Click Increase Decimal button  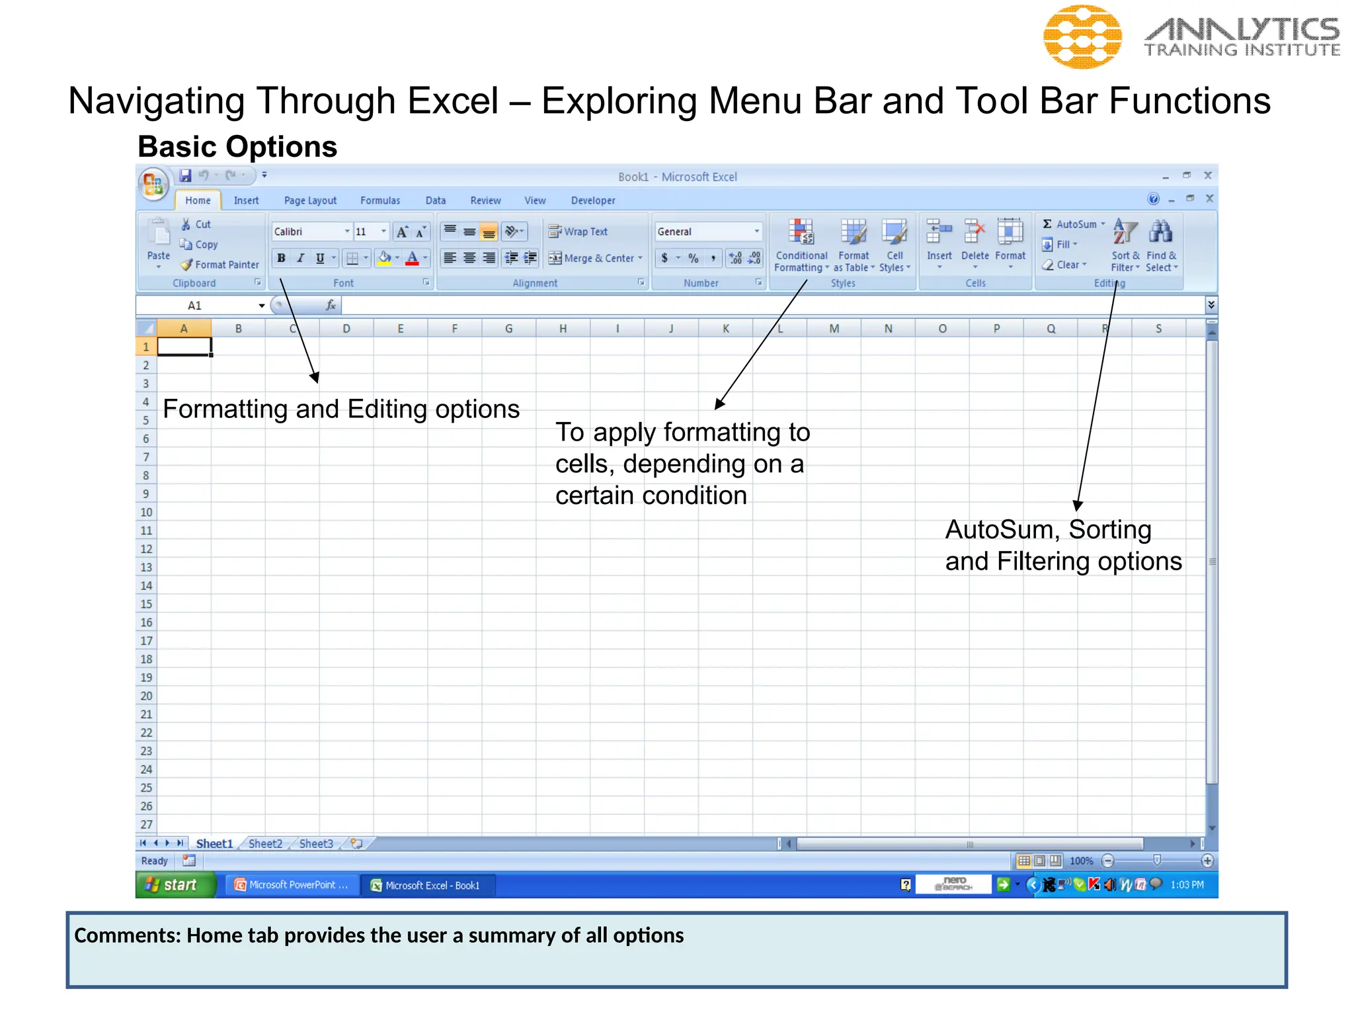[736, 258]
